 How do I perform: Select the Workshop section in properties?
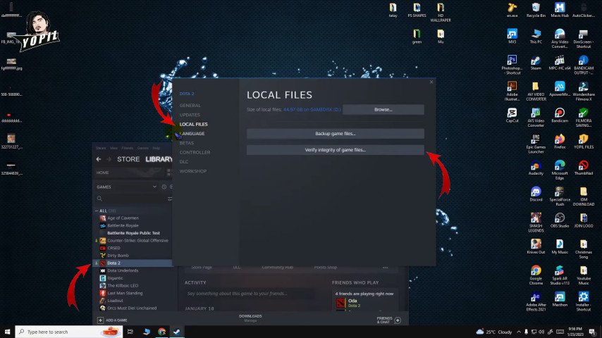pyautogui.click(x=192, y=171)
